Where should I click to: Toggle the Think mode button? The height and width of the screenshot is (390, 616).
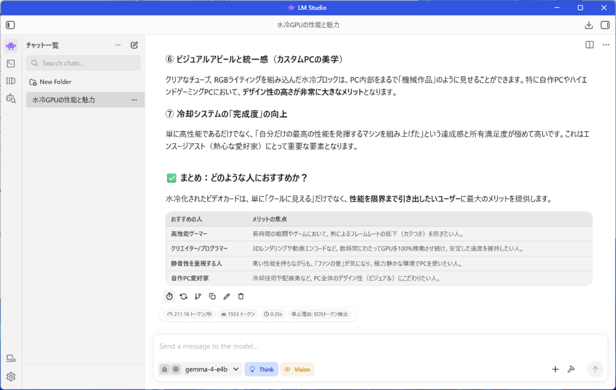click(x=261, y=369)
